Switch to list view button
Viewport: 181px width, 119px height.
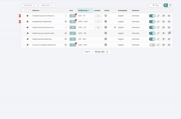170,5
